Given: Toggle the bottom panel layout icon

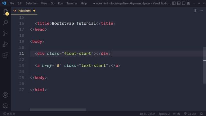Looking at the screenshot, I should [179, 3].
